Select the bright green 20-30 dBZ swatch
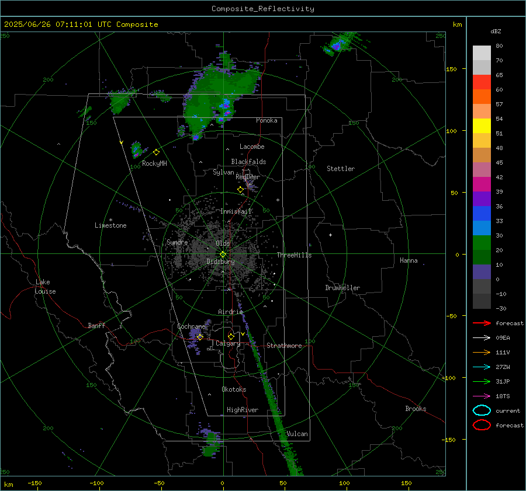The height and width of the screenshot is (491, 526). (x=482, y=243)
